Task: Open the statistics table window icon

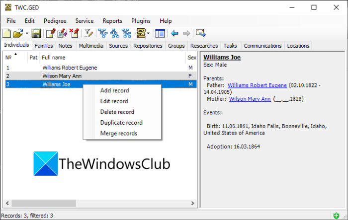Action: coord(160,33)
